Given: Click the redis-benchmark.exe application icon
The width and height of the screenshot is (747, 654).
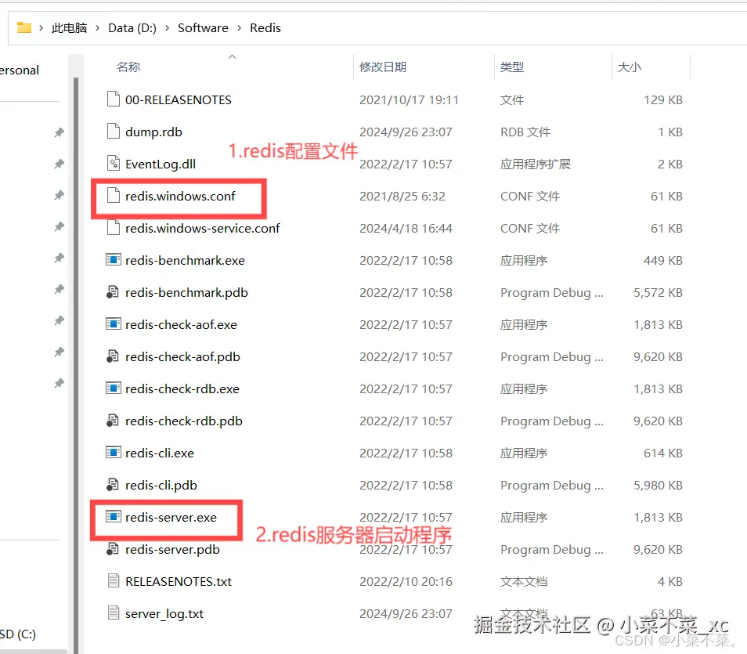Looking at the screenshot, I should pos(114,260).
